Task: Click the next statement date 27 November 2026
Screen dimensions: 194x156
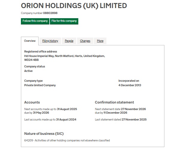Action: [x=133, y=109]
